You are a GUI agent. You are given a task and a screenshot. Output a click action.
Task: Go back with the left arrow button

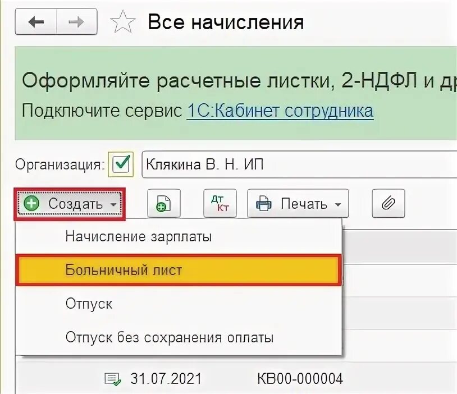tap(36, 22)
